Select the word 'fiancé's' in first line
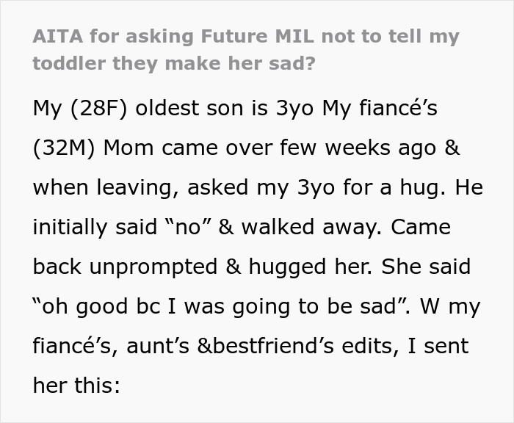 [398, 107]
